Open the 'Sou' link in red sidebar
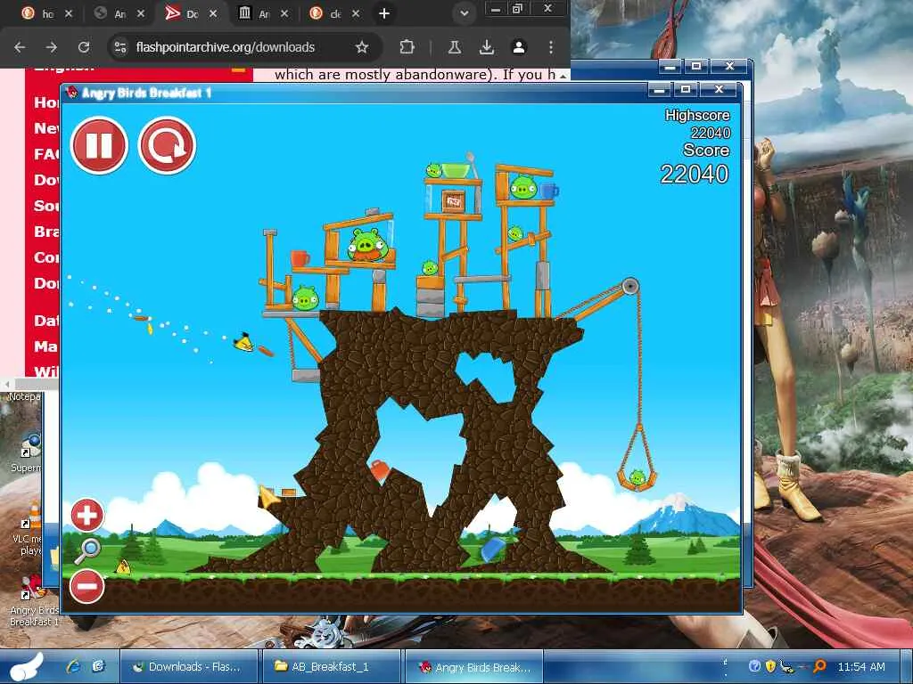The height and width of the screenshot is (684, 913). (46, 206)
